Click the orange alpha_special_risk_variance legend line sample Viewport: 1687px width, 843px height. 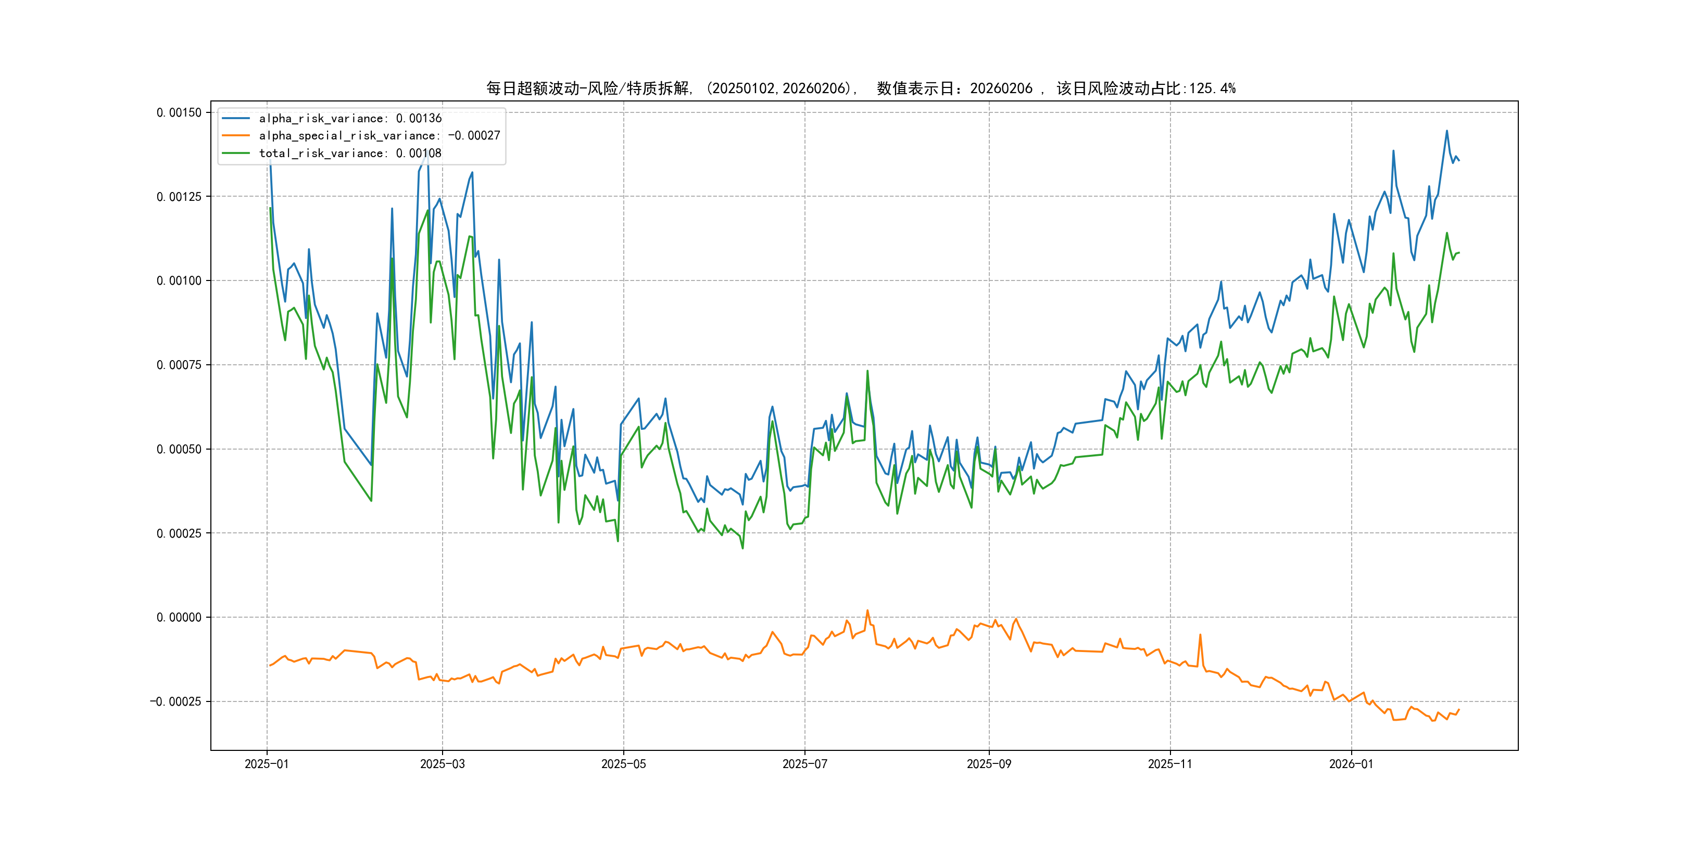[x=236, y=135]
